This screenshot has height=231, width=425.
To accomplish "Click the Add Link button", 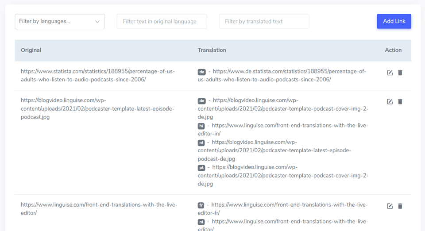I will pyautogui.click(x=394, y=21).
